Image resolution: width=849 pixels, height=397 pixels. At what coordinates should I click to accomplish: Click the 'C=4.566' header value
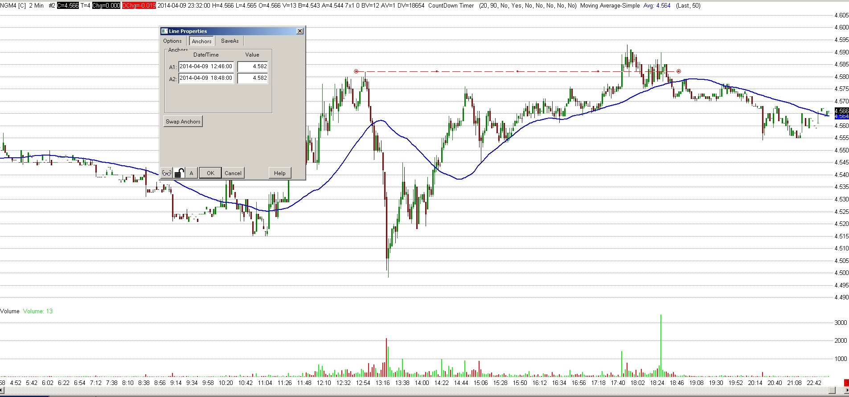(x=68, y=6)
